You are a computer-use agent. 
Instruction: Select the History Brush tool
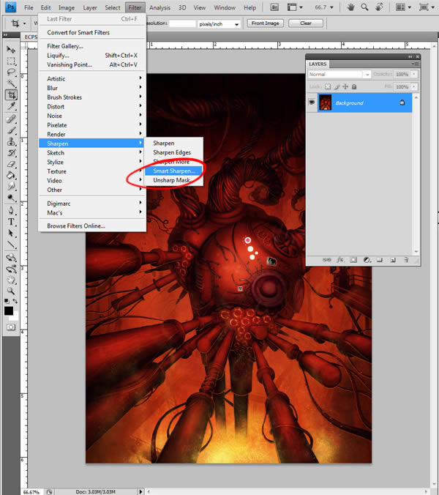click(x=11, y=153)
